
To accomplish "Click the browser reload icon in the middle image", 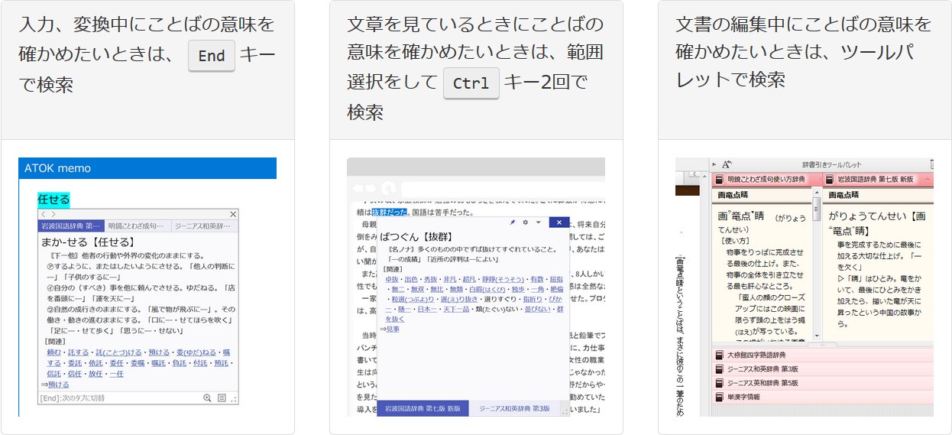I will (390, 188).
